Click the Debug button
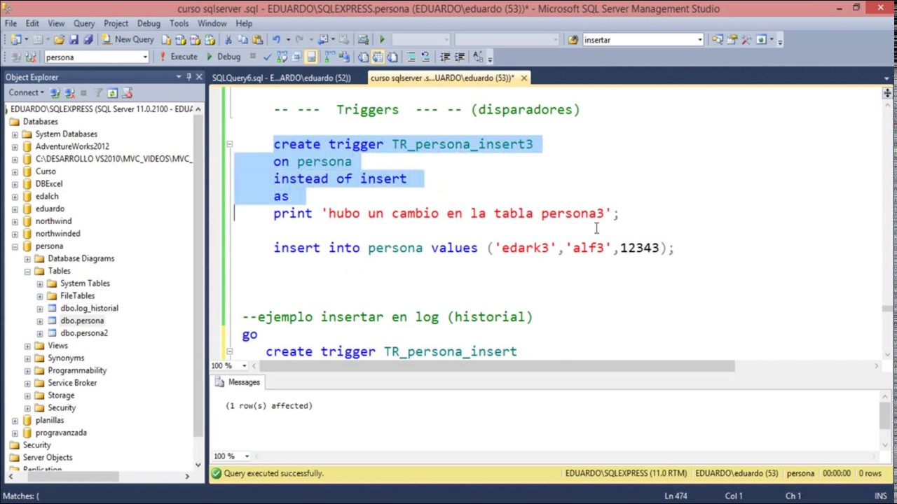 223,57
